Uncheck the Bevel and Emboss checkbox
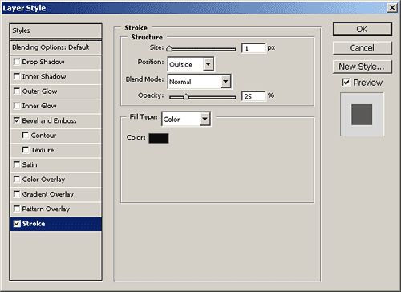Viewport: 401px width, 292px height. click(17, 120)
